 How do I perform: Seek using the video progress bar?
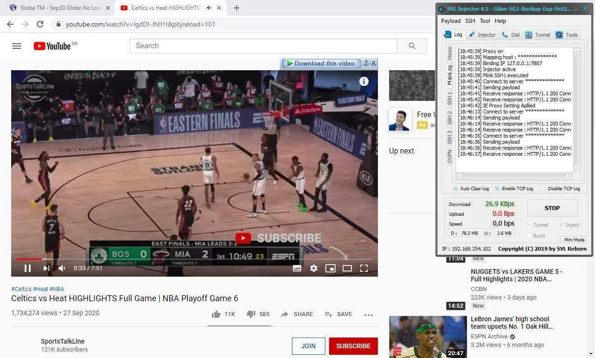point(194,259)
